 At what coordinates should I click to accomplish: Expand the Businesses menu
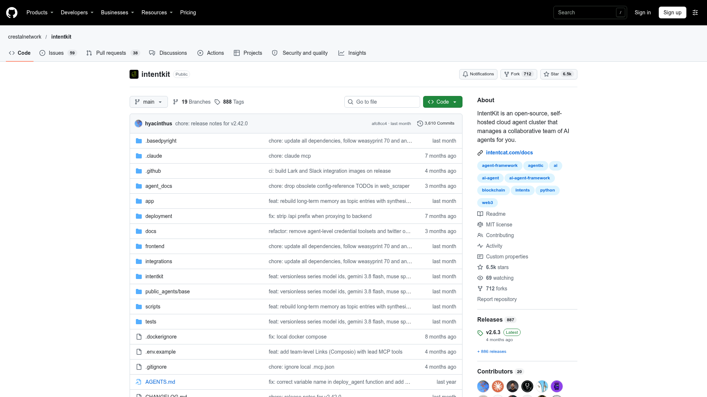click(117, 12)
